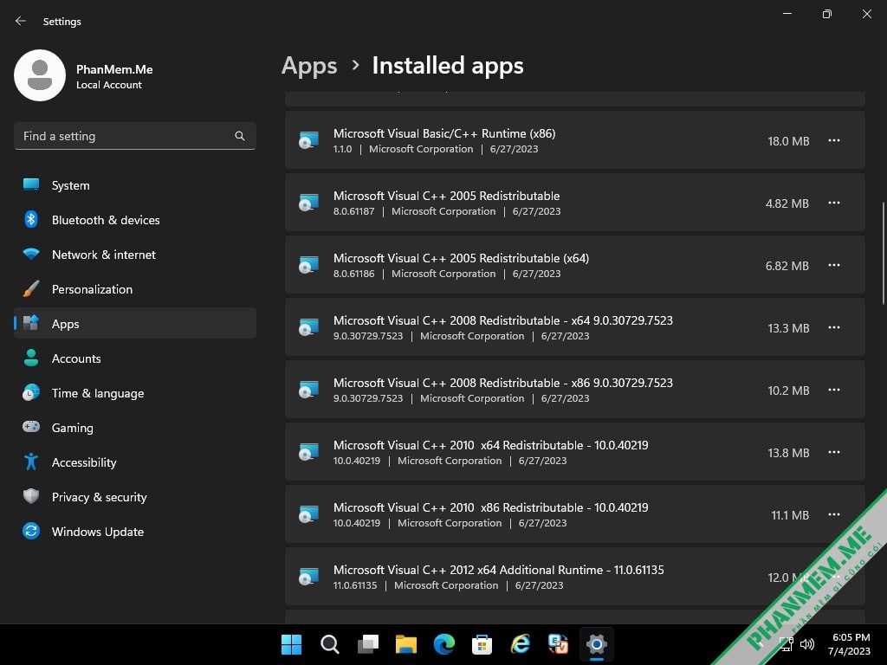Open taskbar Search
This screenshot has height=665, width=887.
click(x=330, y=644)
